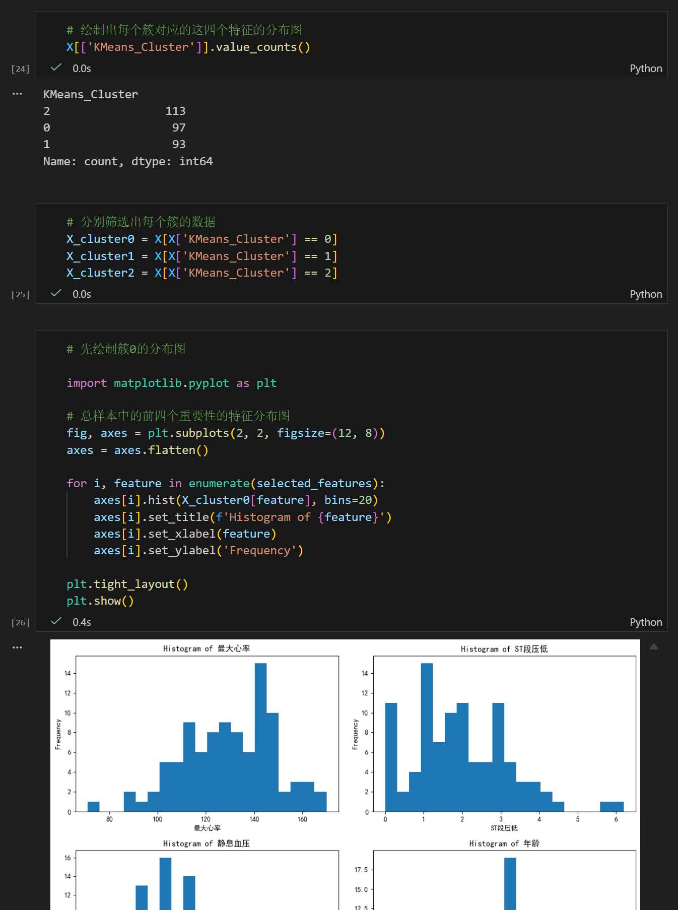
Task: Click the set_ylabel Frequency line
Action: tap(198, 550)
